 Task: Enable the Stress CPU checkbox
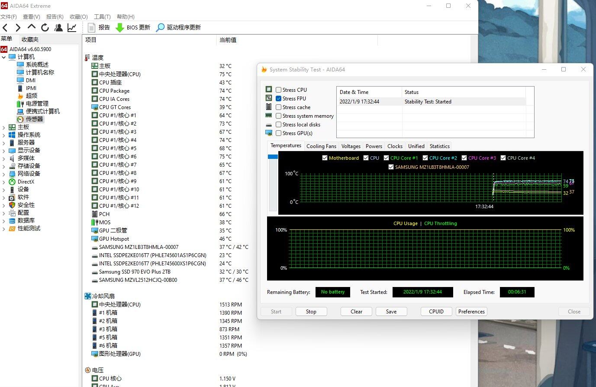click(278, 90)
